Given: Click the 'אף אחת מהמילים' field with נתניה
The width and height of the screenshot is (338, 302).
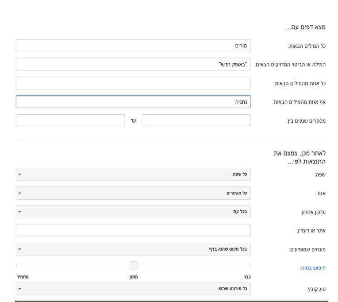Looking at the screenshot, I should (x=133, y=101).
